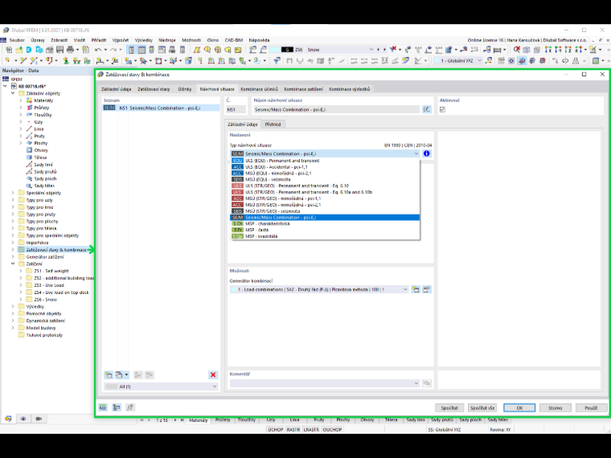Viewport: 611px width, 458px height.
Task: Click the Spočítat button
Action: (x=449, y=407)
